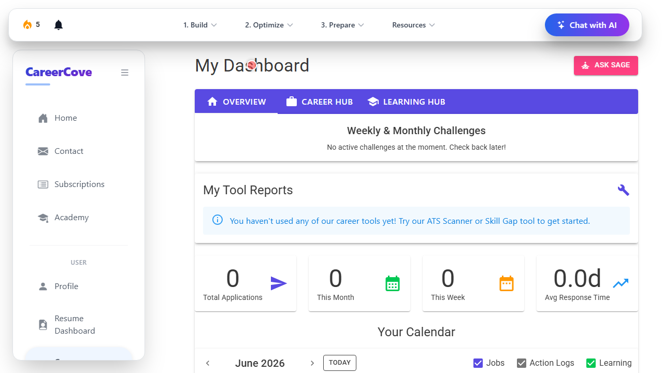The width and height of the screenshot is (663, 373).
Task: Expand the 1. Build dropdown menu
Action: 200,25
